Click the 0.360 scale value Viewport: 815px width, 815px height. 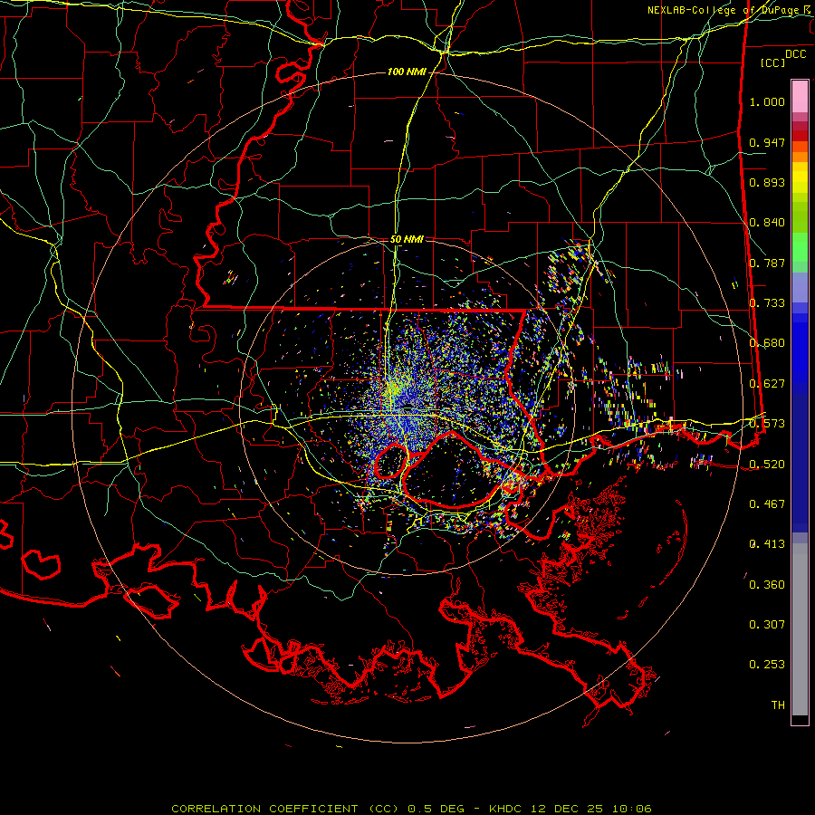click(767, 585)
